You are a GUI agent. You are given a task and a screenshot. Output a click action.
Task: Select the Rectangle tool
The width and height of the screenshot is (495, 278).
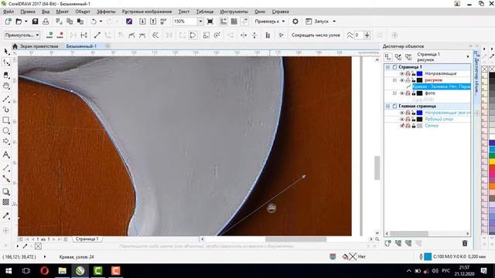click(6, 120)
